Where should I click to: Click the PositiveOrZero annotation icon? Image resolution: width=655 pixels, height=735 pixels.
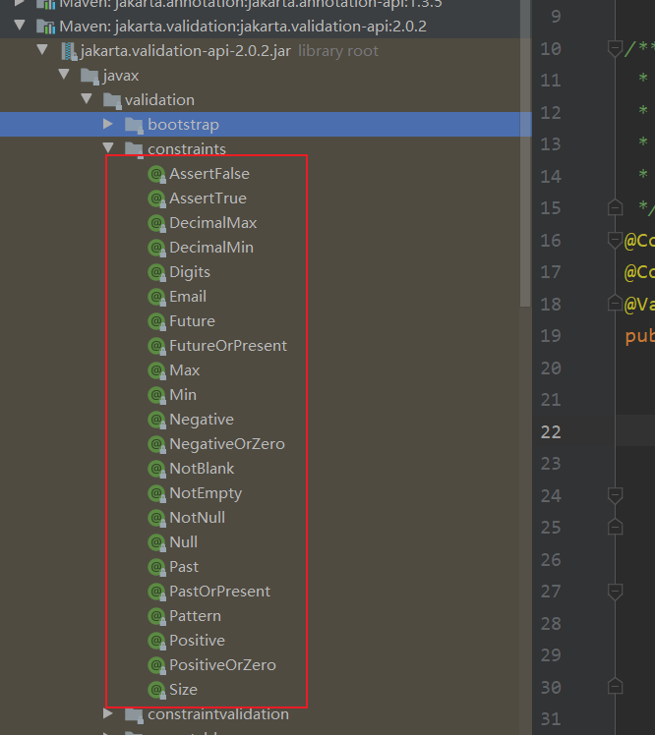(x=156, y=665)
